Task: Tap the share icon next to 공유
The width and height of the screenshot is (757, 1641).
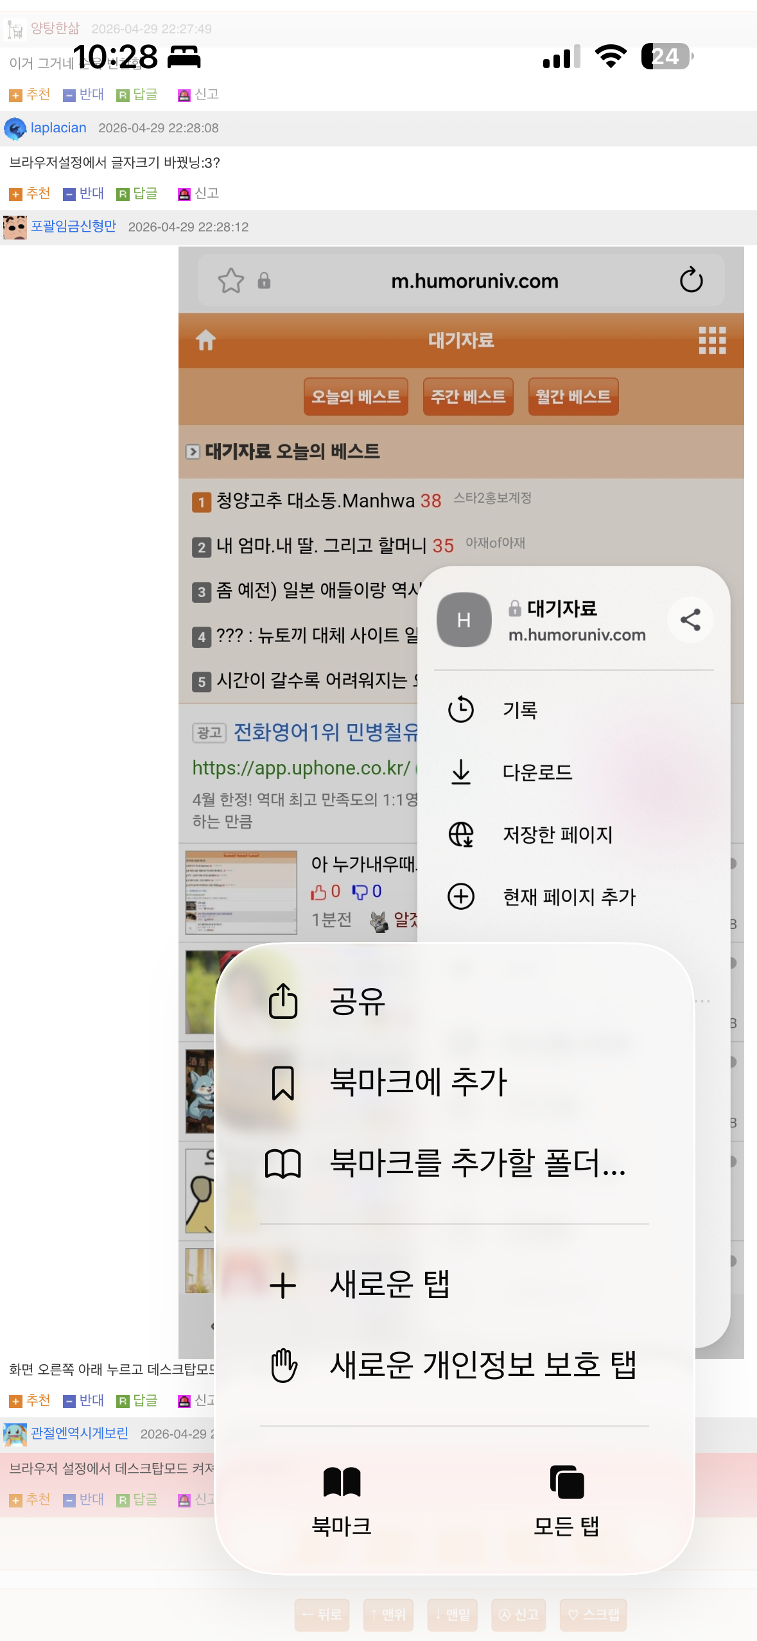Action: (x=283, y=1000)
